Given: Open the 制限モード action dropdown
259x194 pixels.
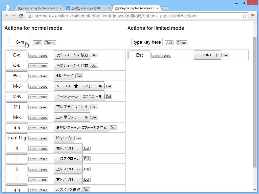Looking at the screenshot, I should point(64,76).
